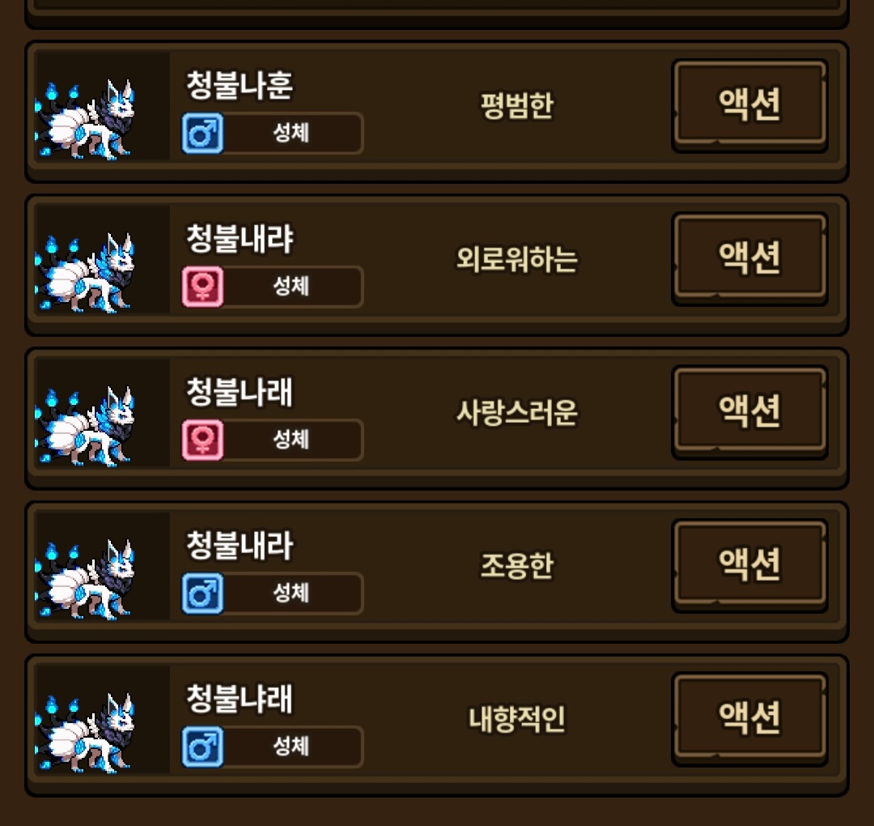This screenshot has width=874, height=826.
Task: Click the male gender icon for 청불나훈
Action: [202, 134]
